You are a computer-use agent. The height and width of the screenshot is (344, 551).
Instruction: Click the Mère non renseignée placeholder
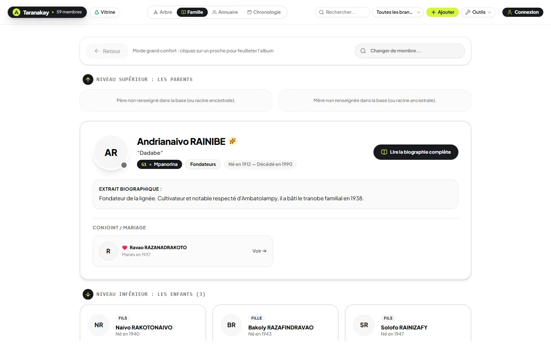[x=375, y=101]
